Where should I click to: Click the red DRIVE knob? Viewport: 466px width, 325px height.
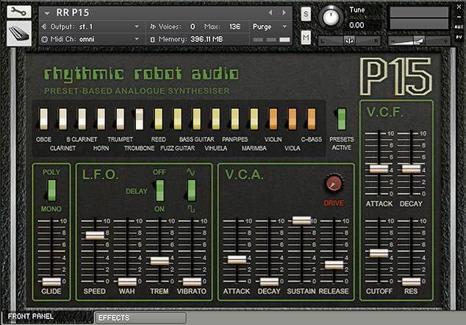334,184
